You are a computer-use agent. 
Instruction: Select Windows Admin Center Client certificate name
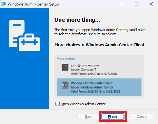pyautogui.click(x=92, y=83)
